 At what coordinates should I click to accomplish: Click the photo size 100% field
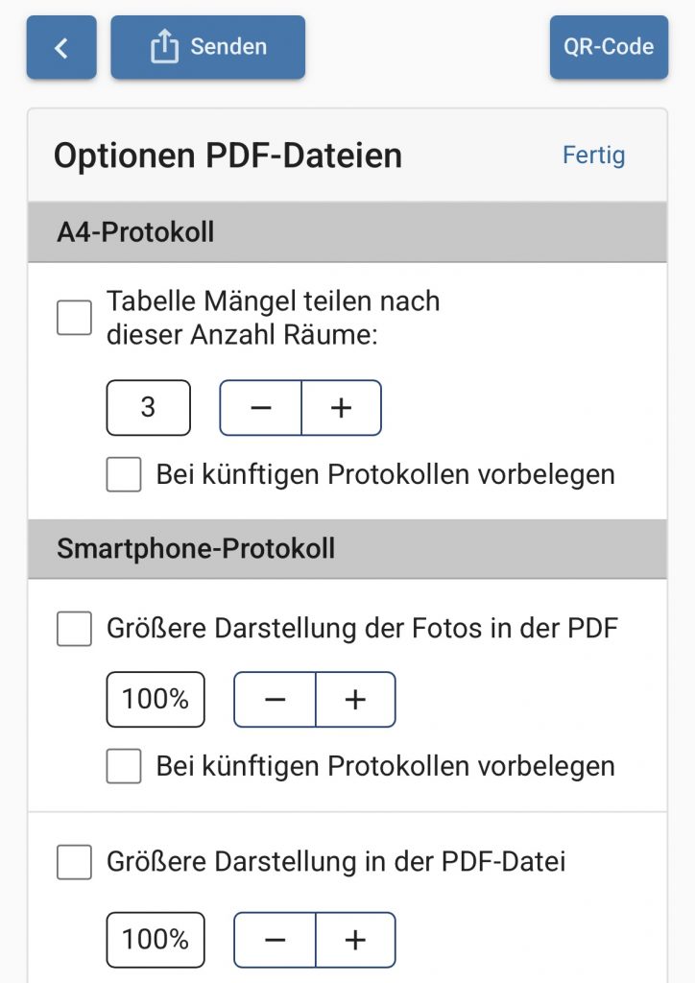156,699
